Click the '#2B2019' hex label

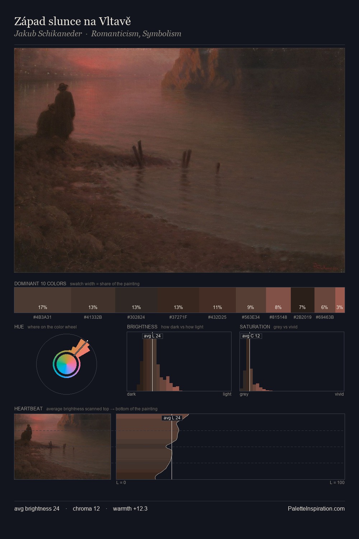click(303, 317)
